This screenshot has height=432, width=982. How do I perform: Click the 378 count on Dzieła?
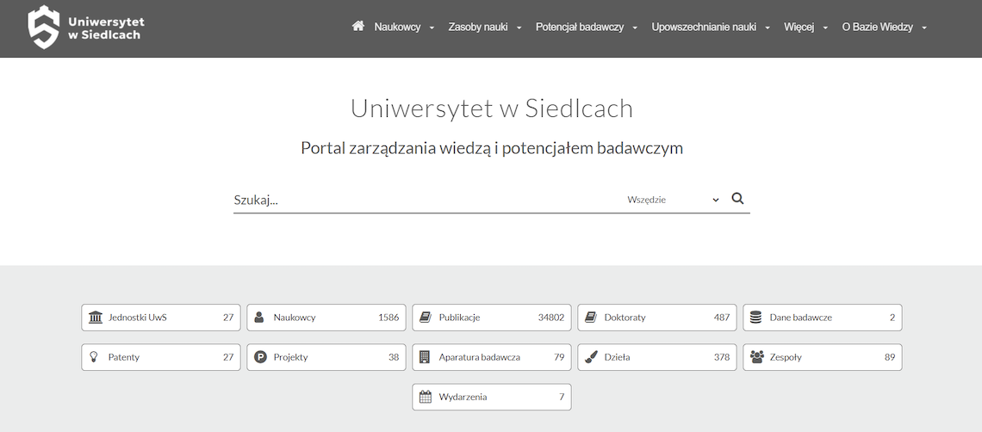722,357
